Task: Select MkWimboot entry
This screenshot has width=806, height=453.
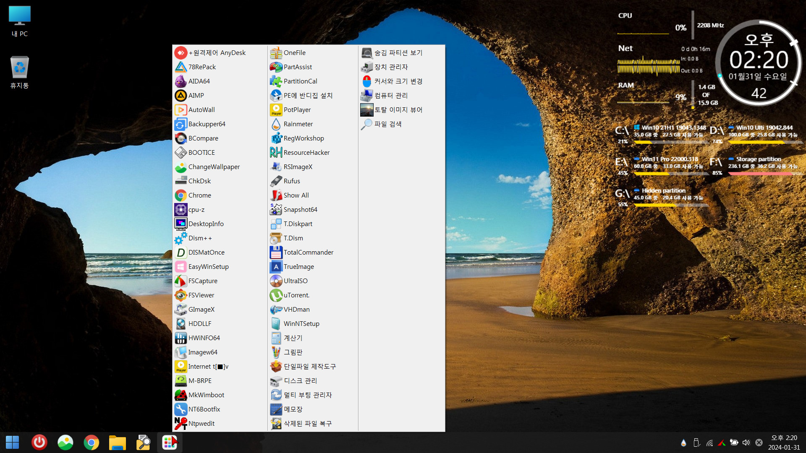Action: click(220, 395)
